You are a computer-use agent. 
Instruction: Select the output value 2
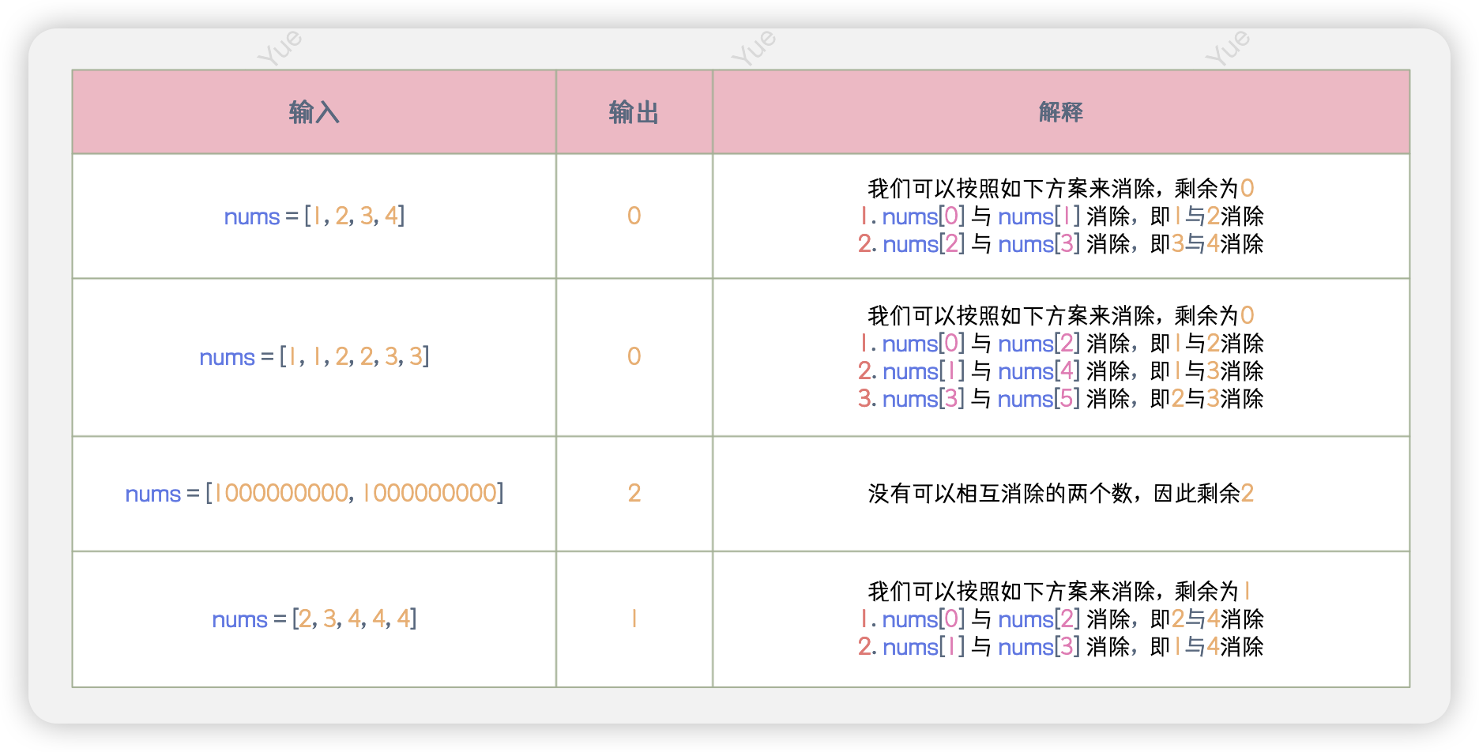coord(634,493)
